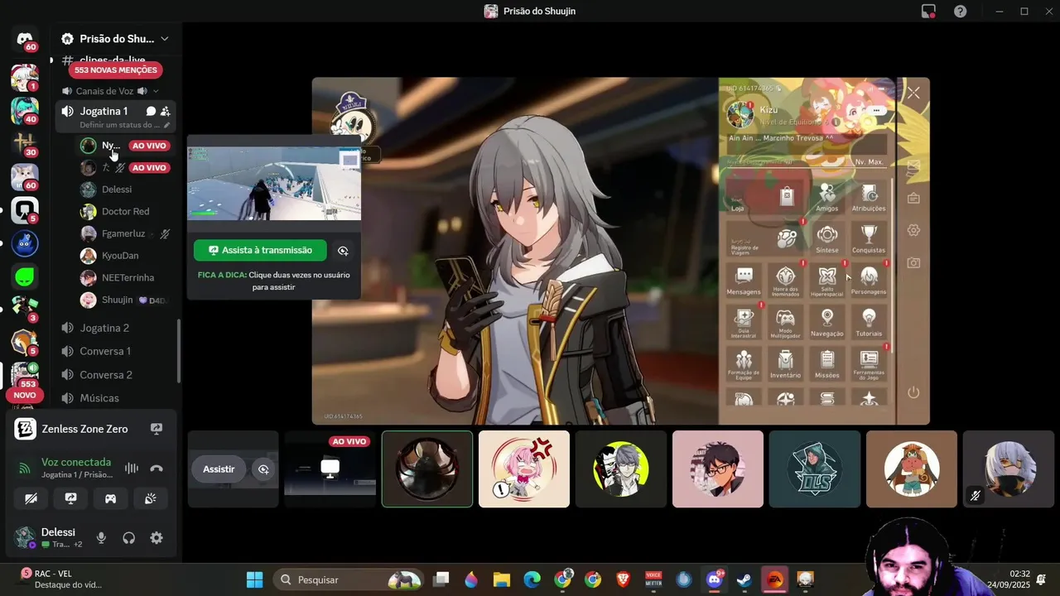Join Conversa 2 voice channel
Screen dimensions: 1060x596
pos(116,375)
